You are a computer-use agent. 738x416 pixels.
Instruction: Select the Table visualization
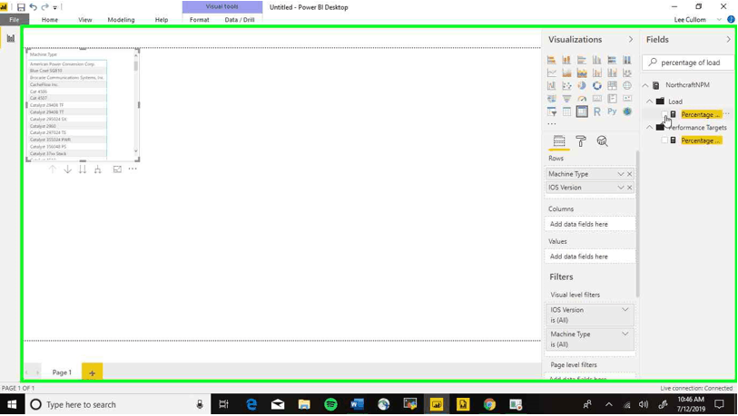(x=566, y=111)
